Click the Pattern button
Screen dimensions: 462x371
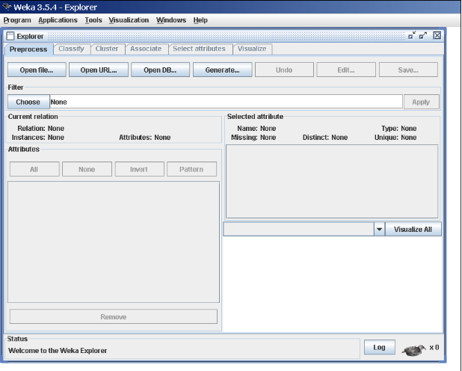191,169
